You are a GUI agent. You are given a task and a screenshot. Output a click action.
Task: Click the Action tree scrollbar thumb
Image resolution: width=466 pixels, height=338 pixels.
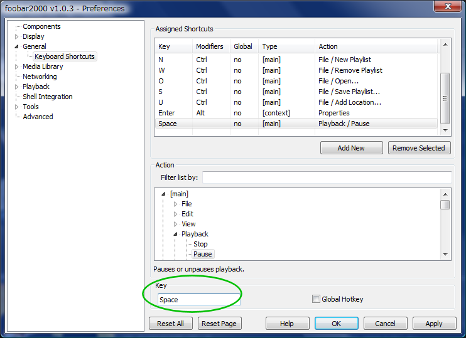tap(445, 205)
